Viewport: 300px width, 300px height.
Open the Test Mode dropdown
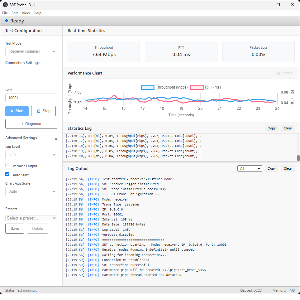[31, 51]
